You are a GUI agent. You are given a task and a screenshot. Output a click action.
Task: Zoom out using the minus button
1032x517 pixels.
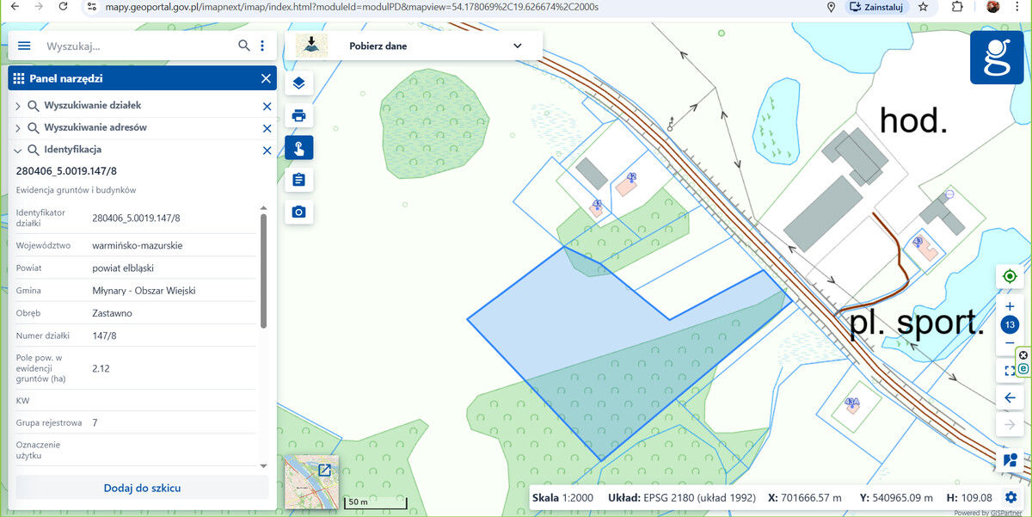click(1010, 342)
